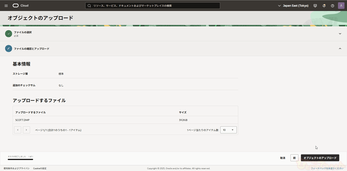This screenshot has height=171, width=347.
Task: Click the previous page arrow button
Action: [18, 130]
